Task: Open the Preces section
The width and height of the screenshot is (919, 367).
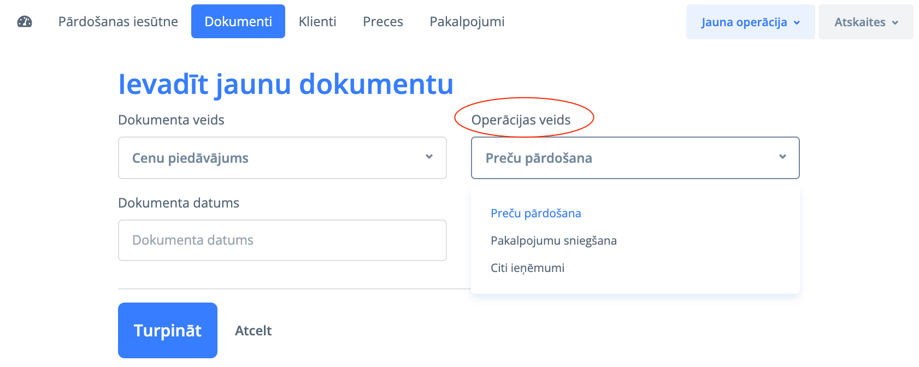Action: point(383,22)
